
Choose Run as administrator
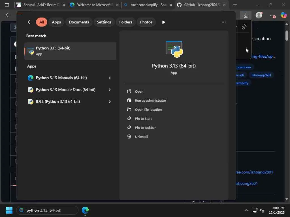point(150,101)
